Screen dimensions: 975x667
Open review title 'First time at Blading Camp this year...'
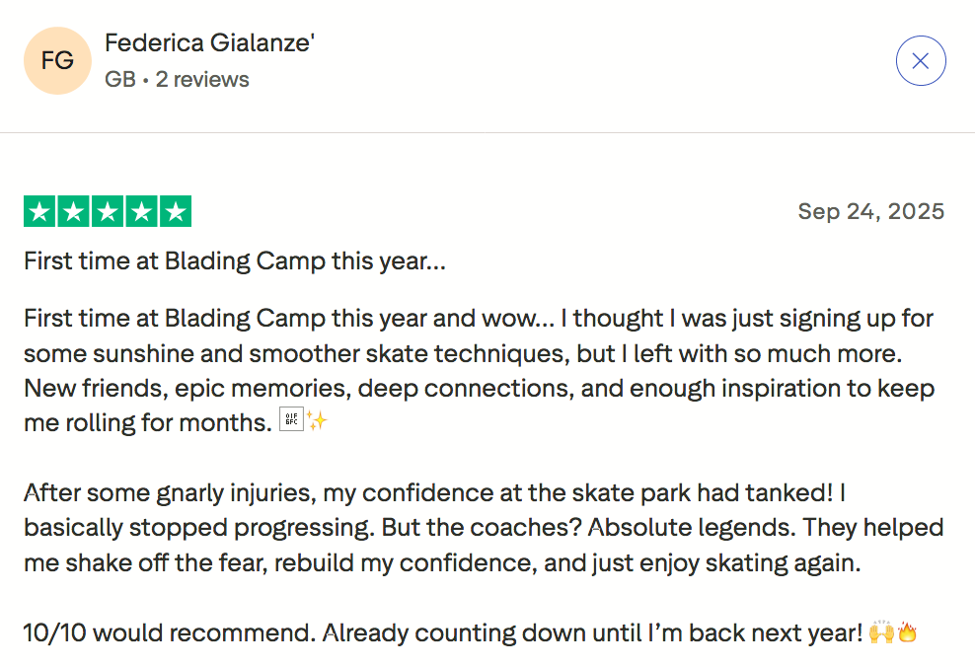pos(235,262)
